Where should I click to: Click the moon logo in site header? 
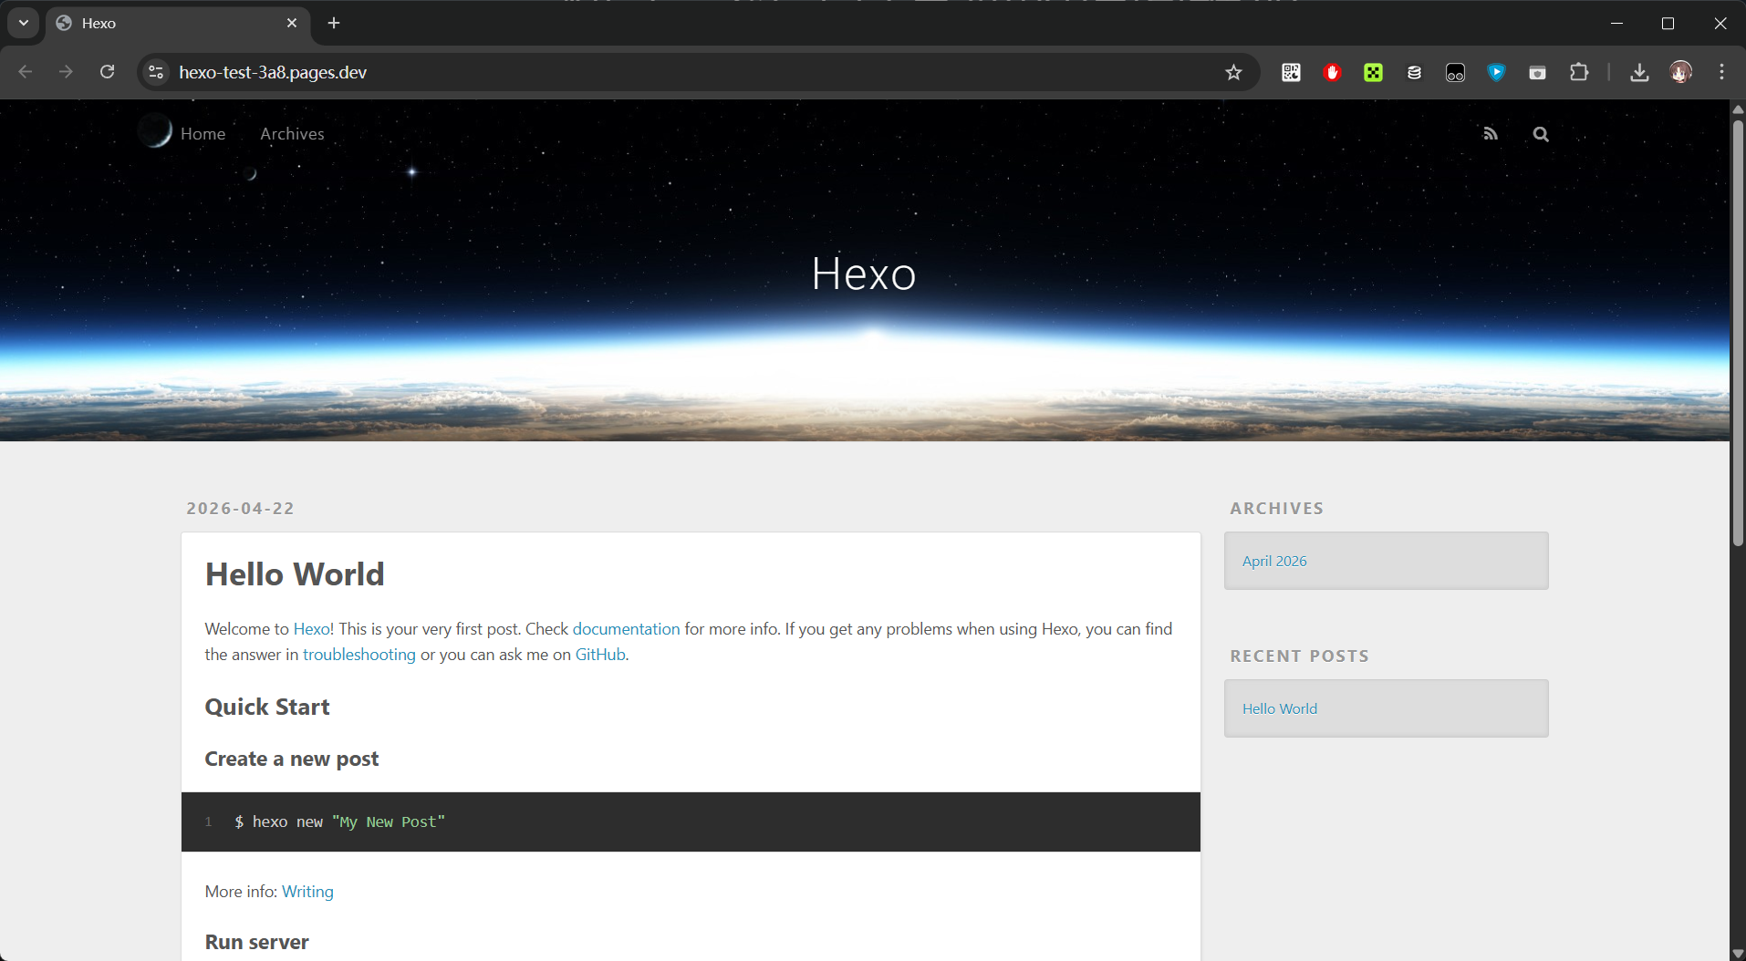click(x=155, y=131)
